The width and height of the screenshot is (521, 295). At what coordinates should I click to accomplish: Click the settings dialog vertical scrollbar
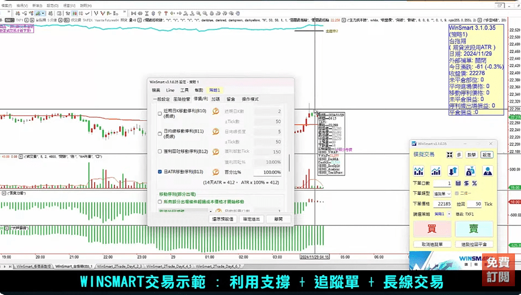tap(289, 163)
